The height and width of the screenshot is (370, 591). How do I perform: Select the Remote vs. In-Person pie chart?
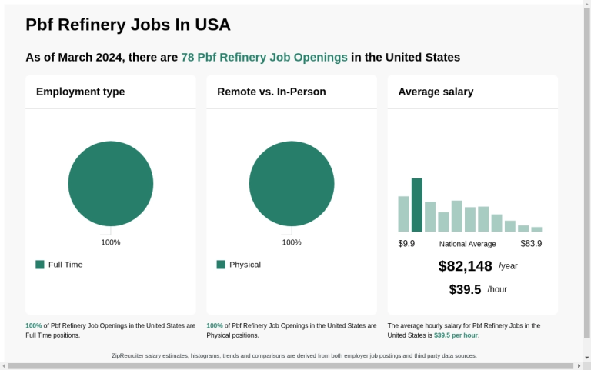292,184
